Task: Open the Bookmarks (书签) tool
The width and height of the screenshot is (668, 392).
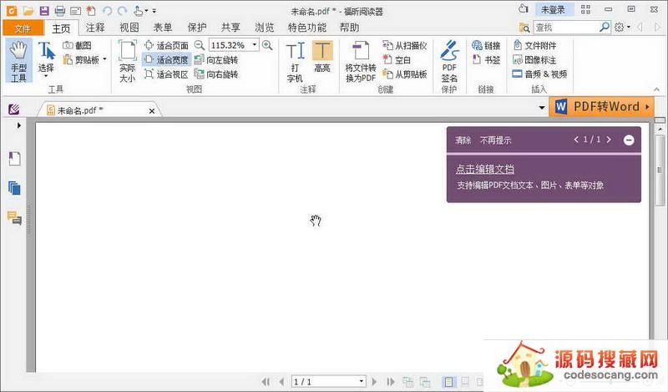Action: (486, 60)
